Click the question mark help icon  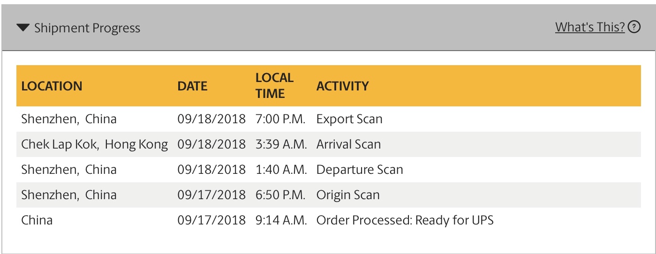634,27
